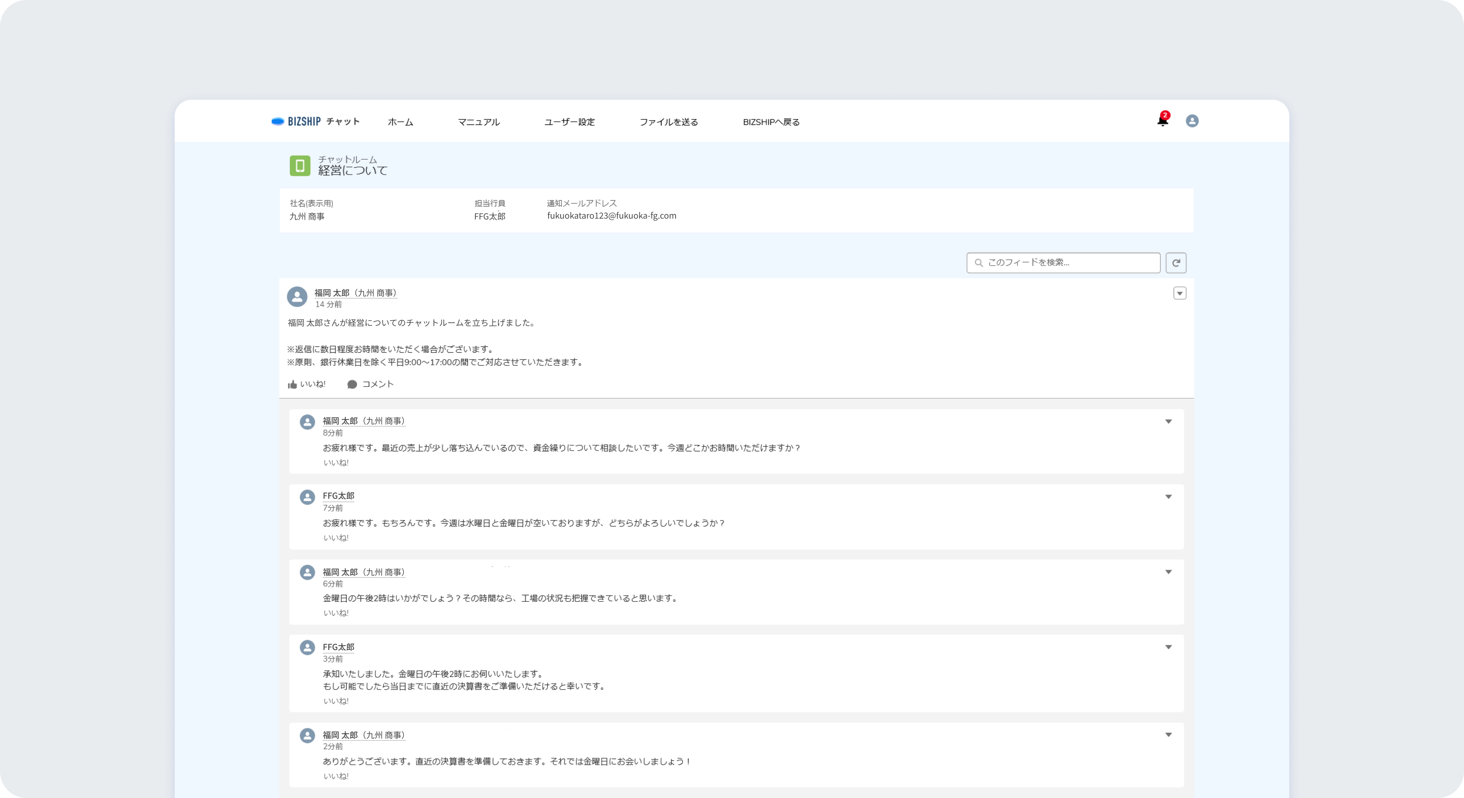Click the BIZSHIP チャット logo
Image resolution: width=1464 pixels, height=798 pixels.
(x=315, y=121)
